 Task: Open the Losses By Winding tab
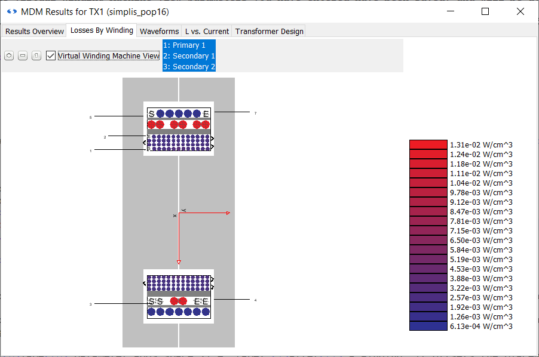tap(102, 30)
